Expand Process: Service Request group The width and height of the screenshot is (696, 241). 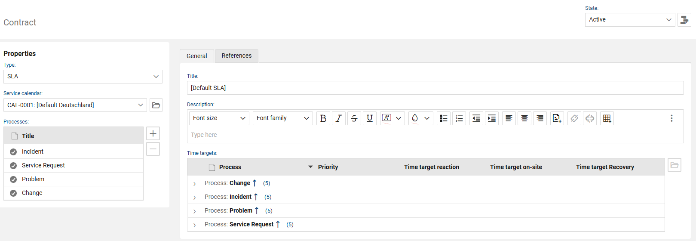coord(194,225)
